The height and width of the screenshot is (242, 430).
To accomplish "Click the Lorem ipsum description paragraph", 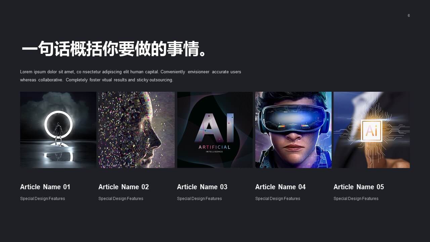I will coord(131,76).
